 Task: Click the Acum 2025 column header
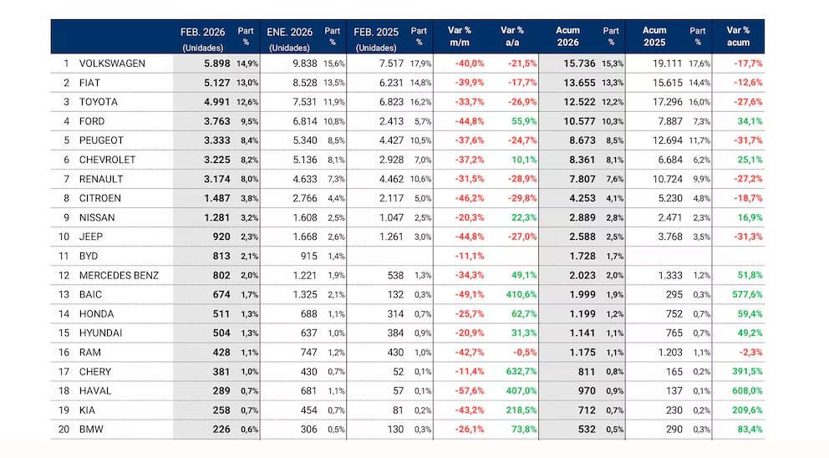click(x=654, y=37)
